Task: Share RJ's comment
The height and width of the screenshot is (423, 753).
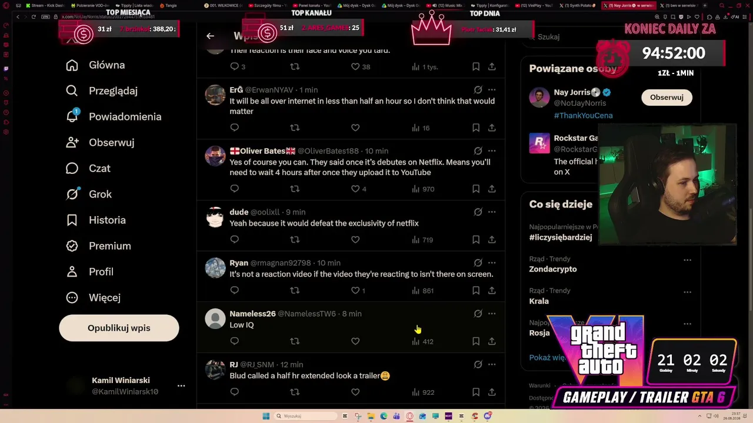Action: (x=492, y=392)
